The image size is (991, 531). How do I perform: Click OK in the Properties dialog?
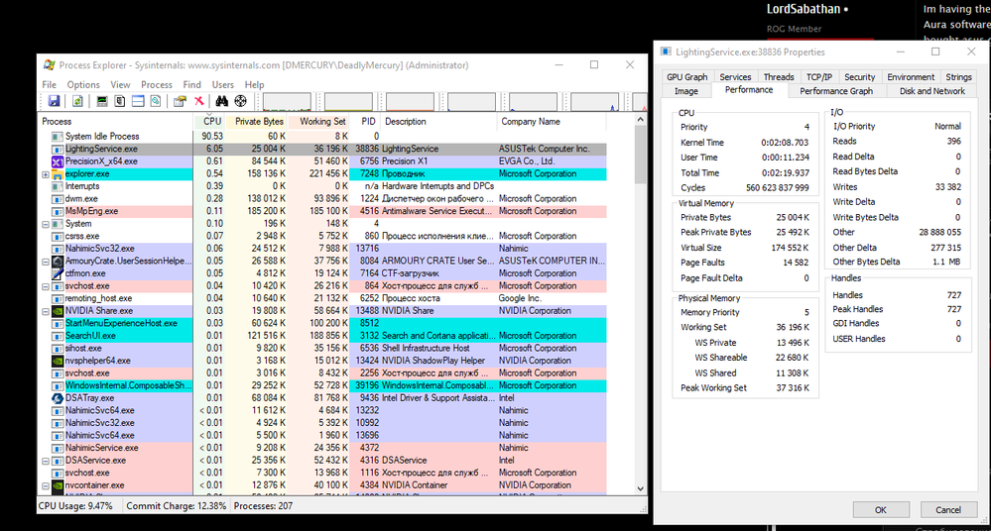tap(881, 510)
